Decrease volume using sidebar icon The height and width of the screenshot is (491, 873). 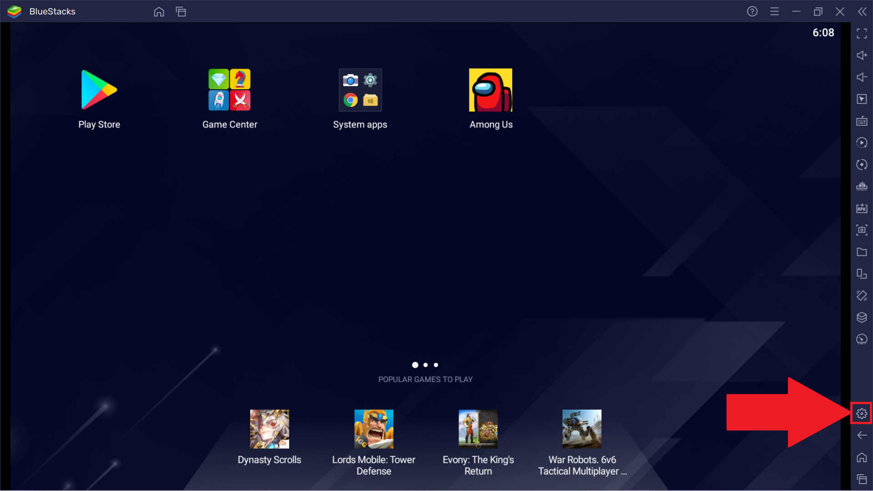point(862,77)
